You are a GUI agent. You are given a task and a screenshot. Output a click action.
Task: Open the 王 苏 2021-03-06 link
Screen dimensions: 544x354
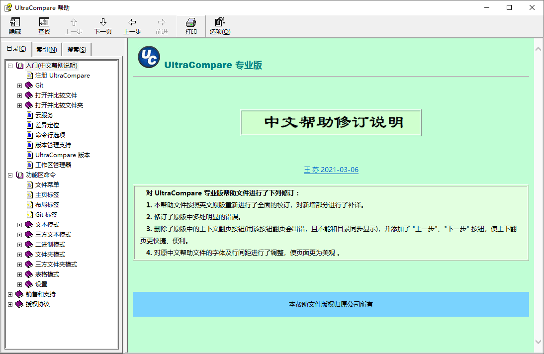(x=331, y=170)
